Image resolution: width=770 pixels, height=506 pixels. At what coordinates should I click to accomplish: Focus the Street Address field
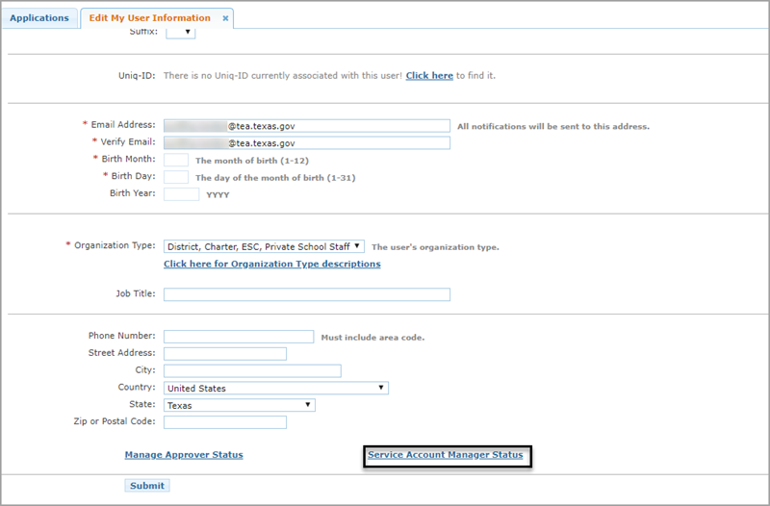(224, 354)
